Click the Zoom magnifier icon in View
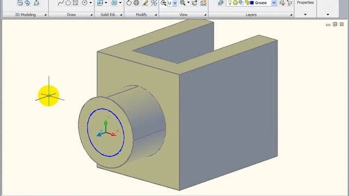 (x=183, y=3)
